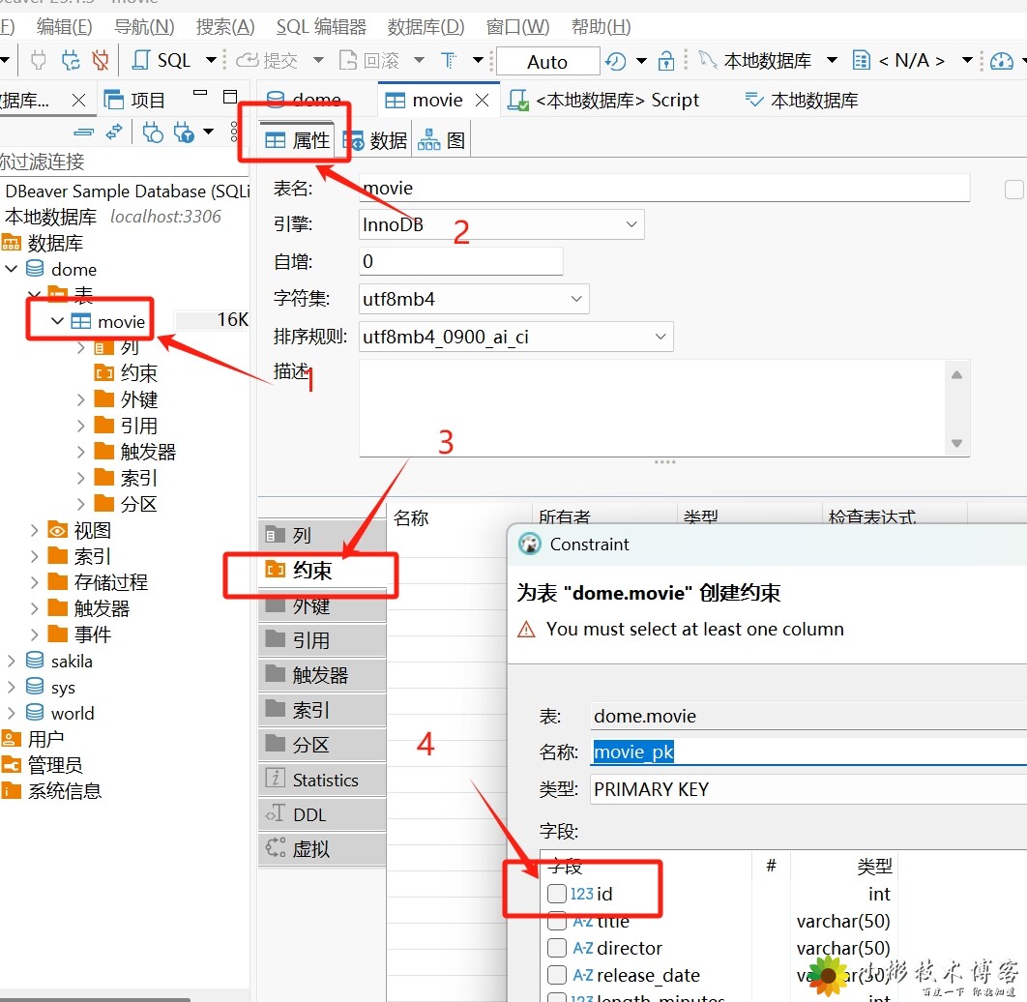This screenshot has height=1002, width=1027.
Task: Open the Statistics section in editor side list
Action: tap(322, 780)
